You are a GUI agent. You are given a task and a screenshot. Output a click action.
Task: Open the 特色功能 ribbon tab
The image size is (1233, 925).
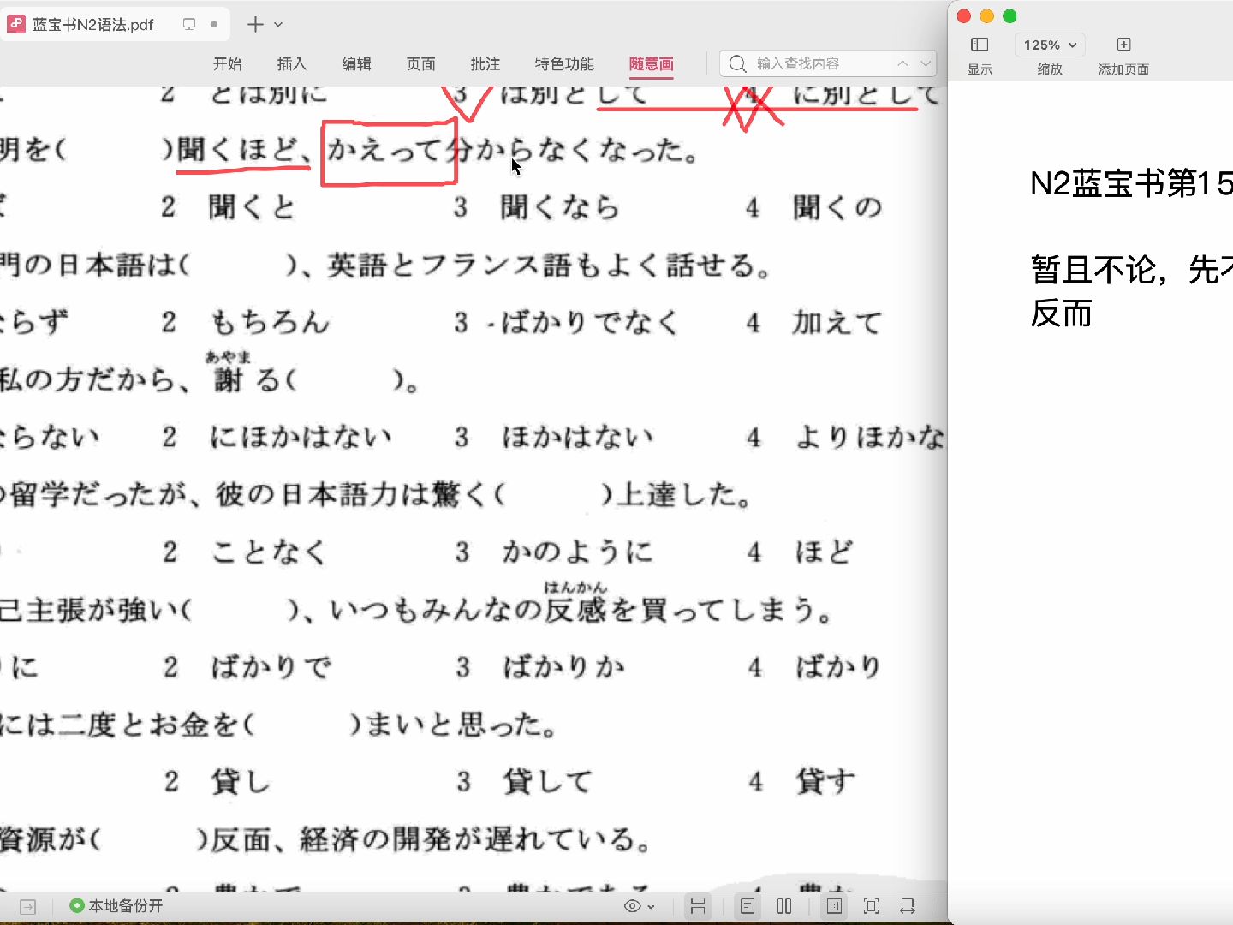click(x=564, y=63)
